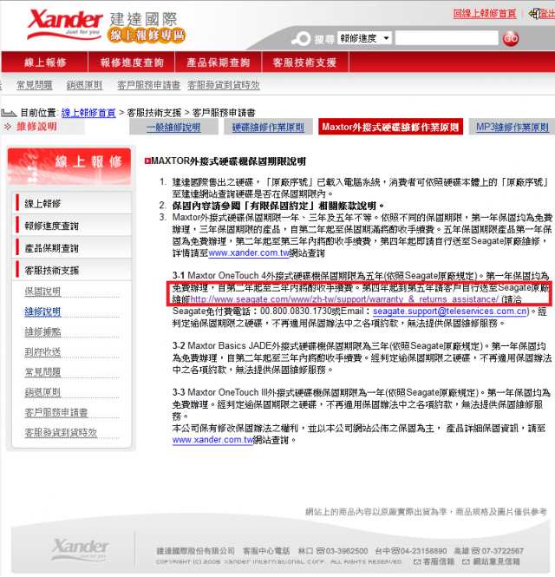Open 銷退原則 in top sub-navigation
This screenshot has width=555, height=577.
84,85
